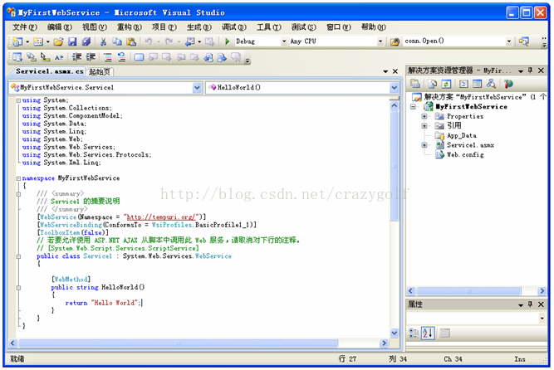Screen dimensions: 554x370
Task: Cut selection using the scissors icon
Action: [x=103, y=41]
